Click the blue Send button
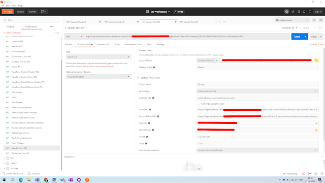Viewport: 325px width, 183px height. tap(297, 37)
